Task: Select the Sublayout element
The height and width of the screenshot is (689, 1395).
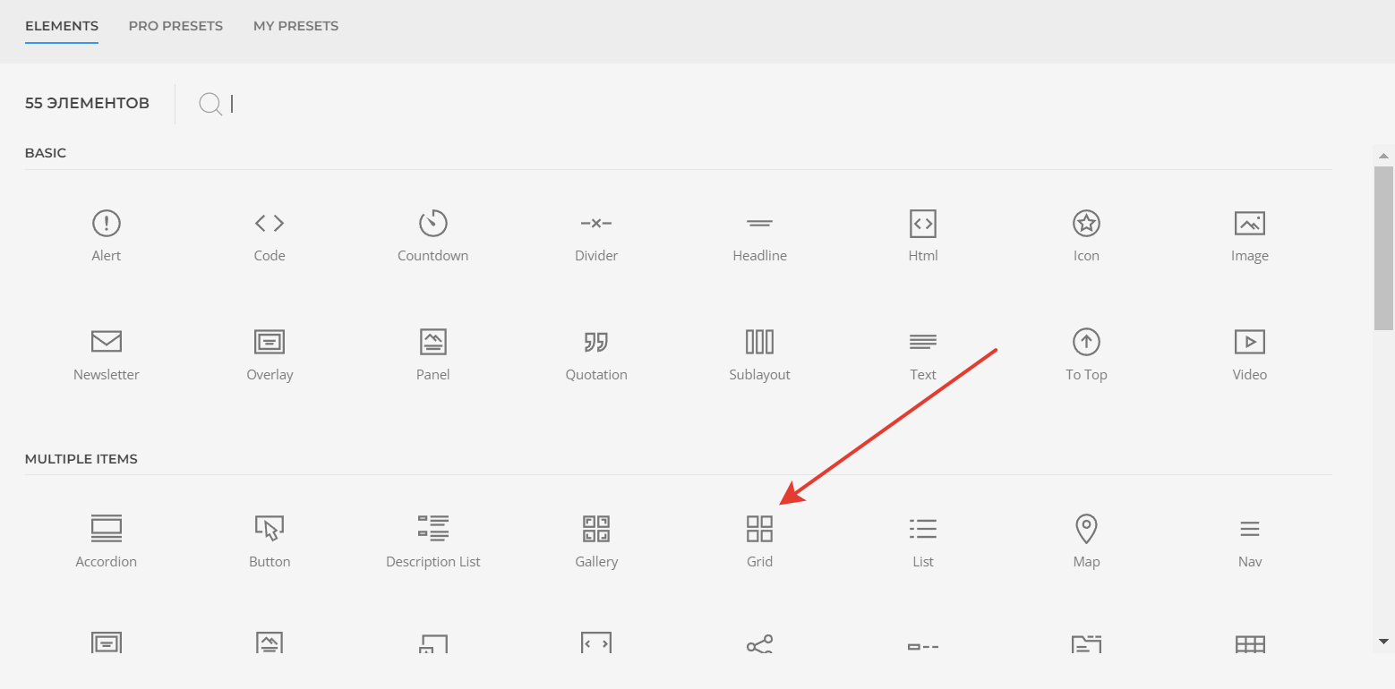Action: (759, 355)
